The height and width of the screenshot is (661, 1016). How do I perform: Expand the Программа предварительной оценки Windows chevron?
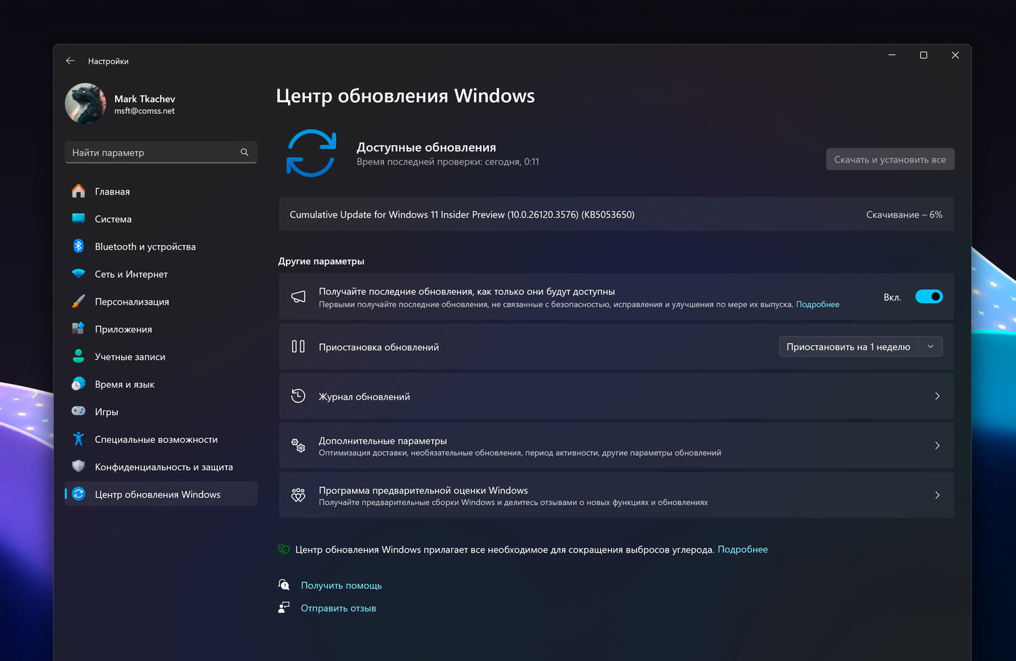click(x=937, y=495)
